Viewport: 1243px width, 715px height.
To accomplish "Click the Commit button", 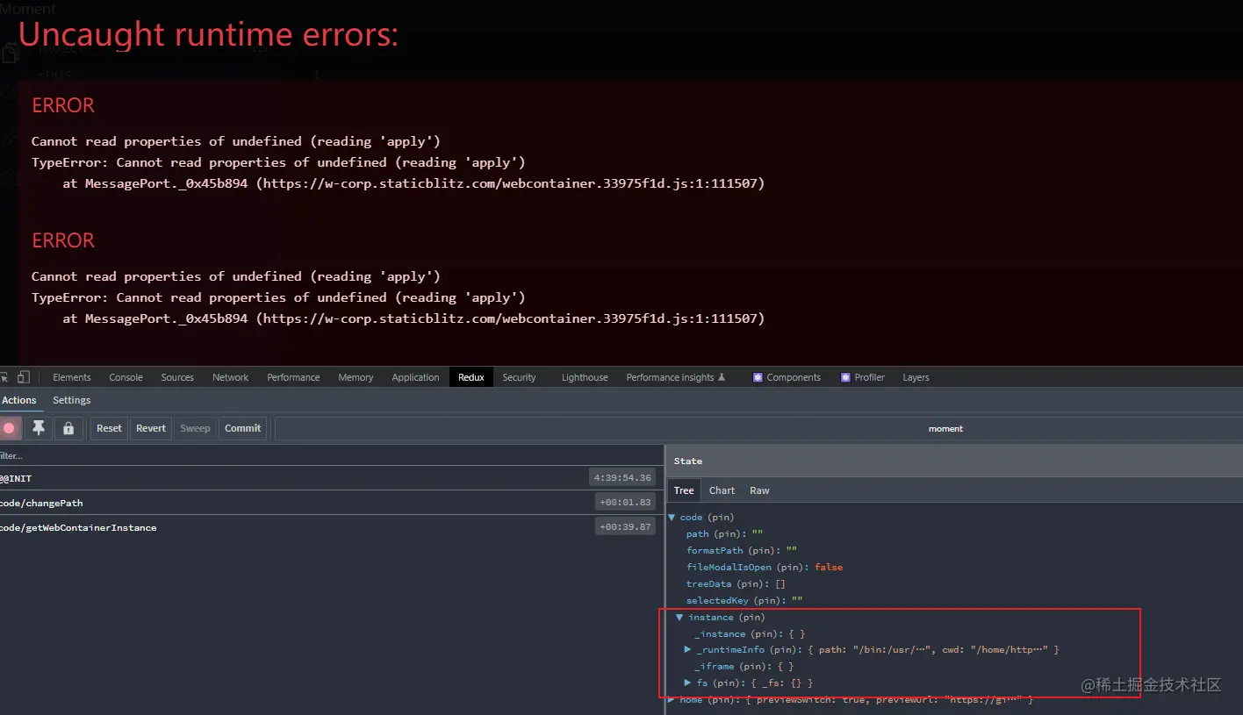I will point(242,428).
